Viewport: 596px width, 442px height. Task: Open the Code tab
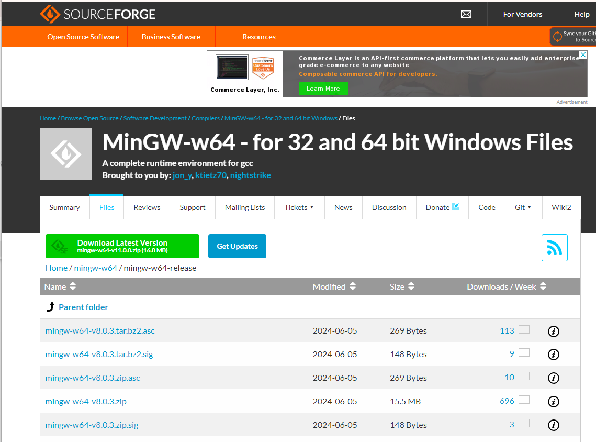click(487, 208)
